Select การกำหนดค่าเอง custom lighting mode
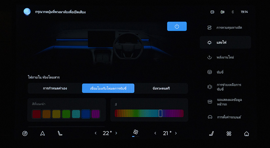The image size is (270, 148). [x=55, y=89]
